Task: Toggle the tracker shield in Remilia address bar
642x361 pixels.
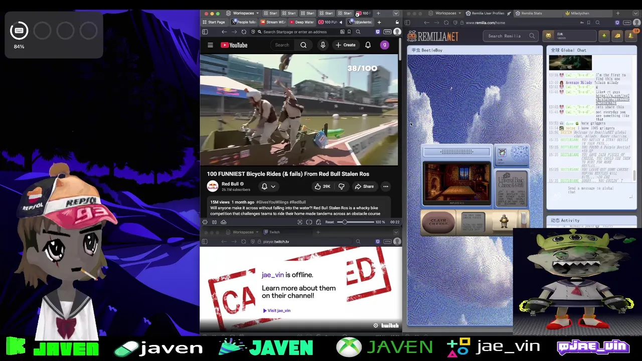Action: (x=455, y=23)
